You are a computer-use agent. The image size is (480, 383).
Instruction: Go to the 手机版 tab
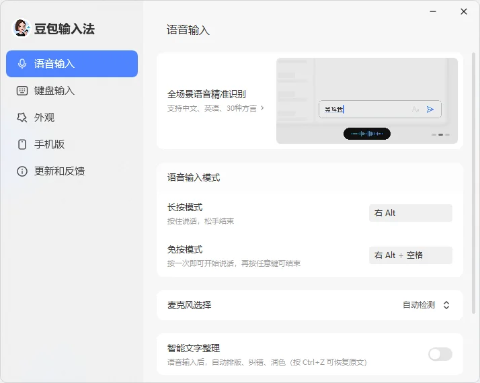pyautogui.click(x=72, y=144)
